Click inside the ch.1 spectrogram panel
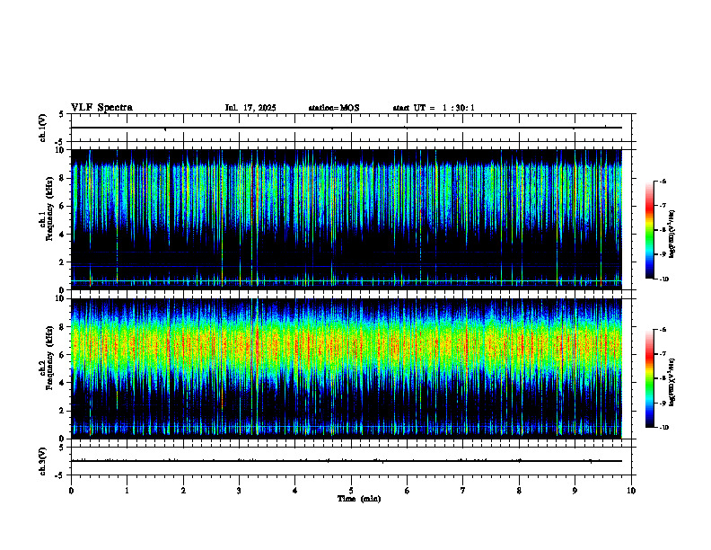The height and width of the screenshot is (550, 711). click(x=347, y=219)
